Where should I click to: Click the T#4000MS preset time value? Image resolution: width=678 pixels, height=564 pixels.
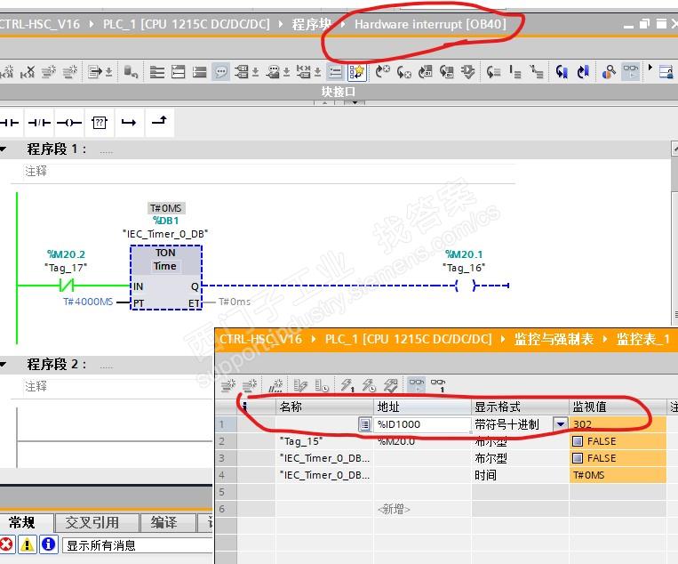pyautogui.click(x=88, y=302)
